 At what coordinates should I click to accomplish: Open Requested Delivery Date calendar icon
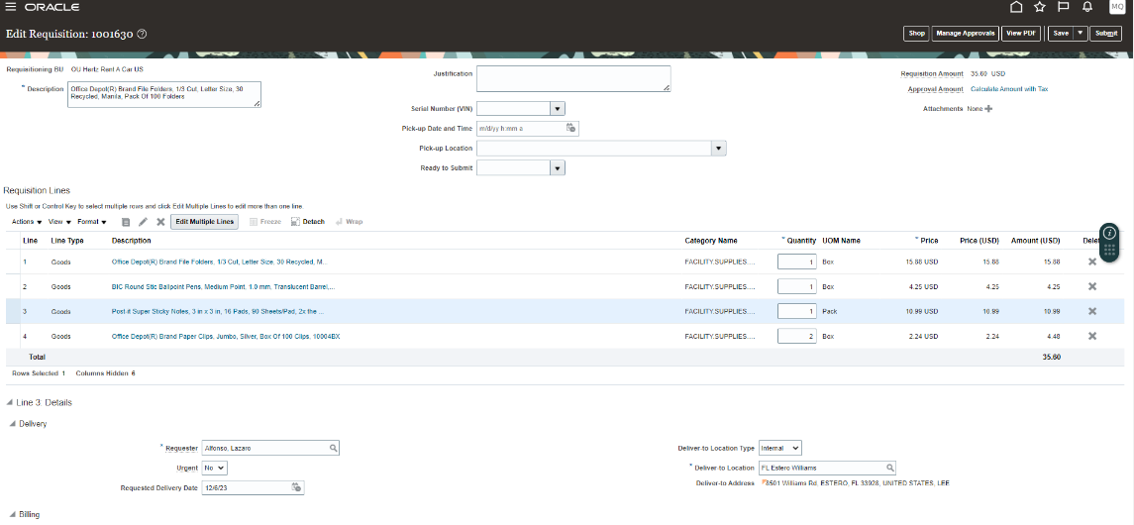click(296, 487)
